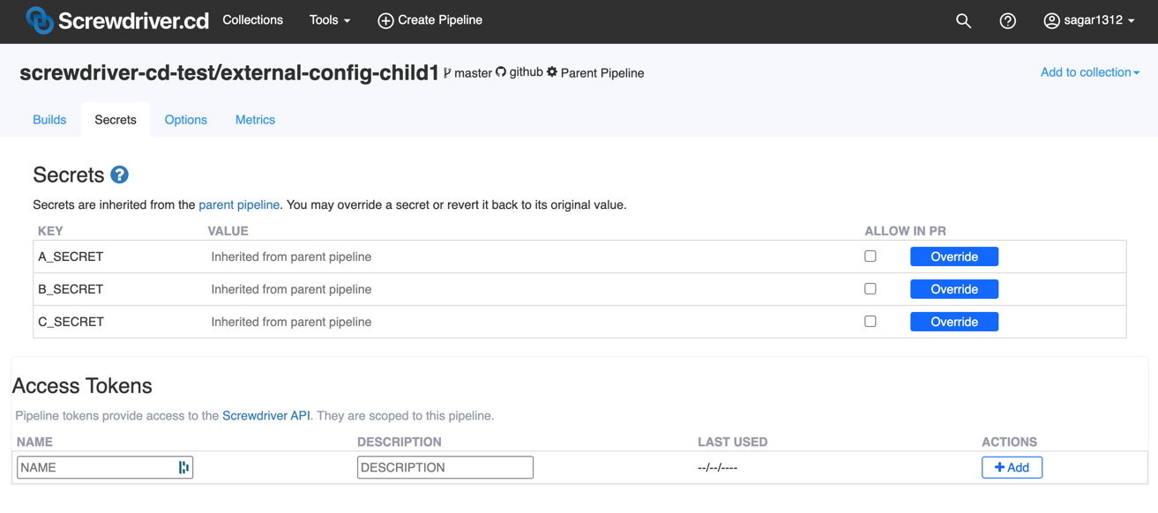Override the C_SECRET value

[x=954, y=322]
